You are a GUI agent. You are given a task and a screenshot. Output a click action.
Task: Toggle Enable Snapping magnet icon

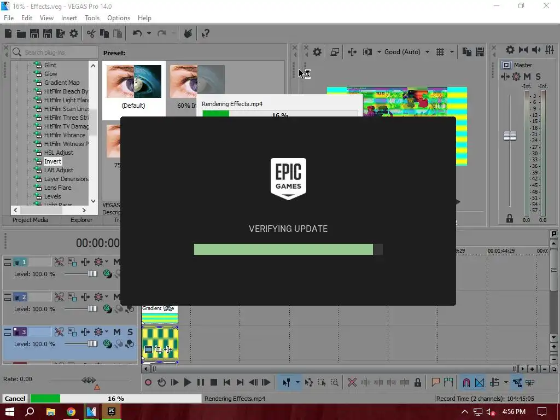click(466, 382)
